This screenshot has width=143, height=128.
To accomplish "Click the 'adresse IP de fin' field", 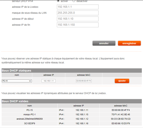I will click(x=78, y=25).
